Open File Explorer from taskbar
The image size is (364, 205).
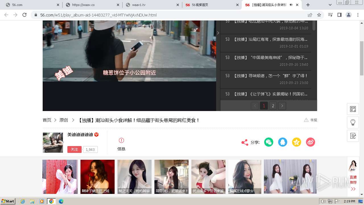tap(32, 201)
